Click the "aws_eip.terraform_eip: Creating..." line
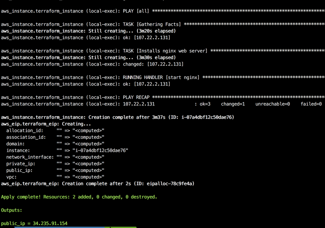 click(x=46, y=124)
